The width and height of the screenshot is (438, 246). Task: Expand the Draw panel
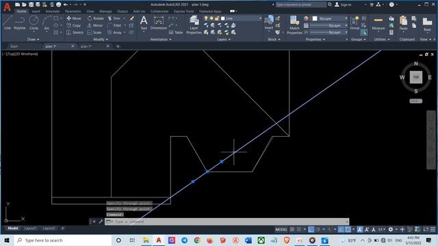34,40
